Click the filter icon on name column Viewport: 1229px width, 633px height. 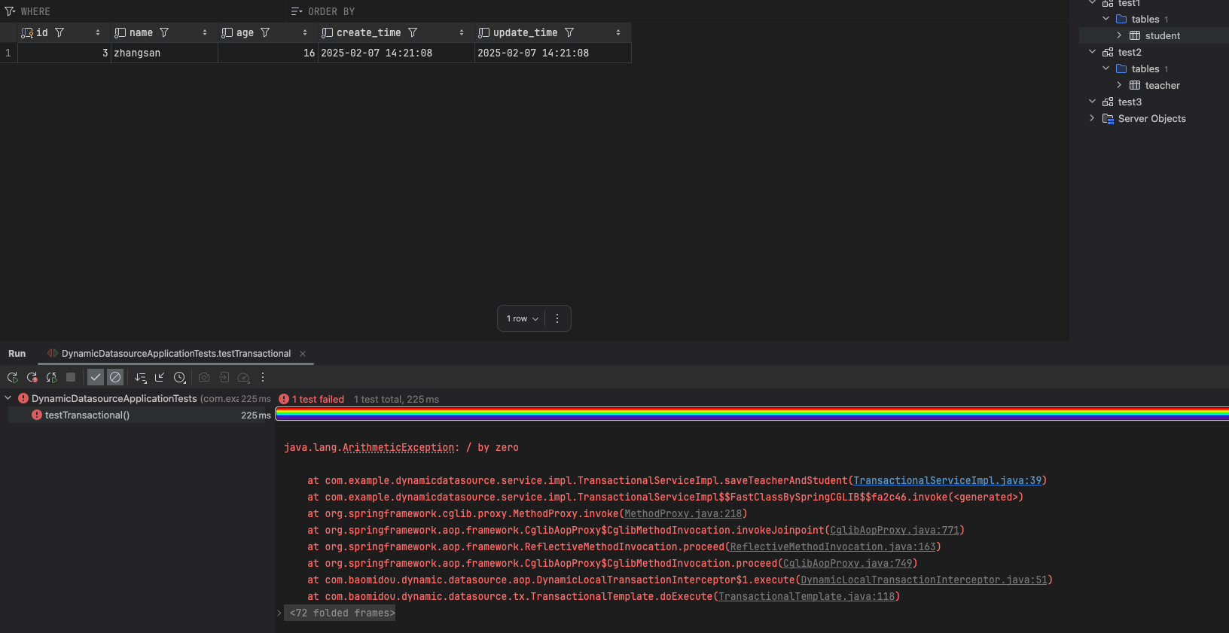click(x=164, y=33)
